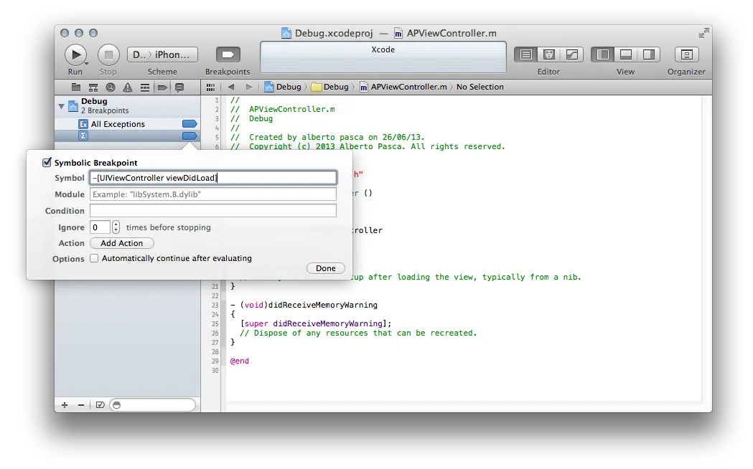
Task: Add a new breakpoint with plus
Action: point(65,405)
